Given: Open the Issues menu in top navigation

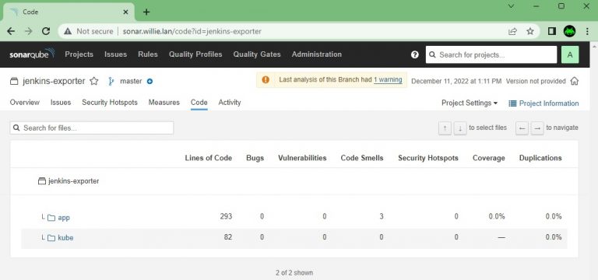Looking at the screenshot, I should pos(115,54).
